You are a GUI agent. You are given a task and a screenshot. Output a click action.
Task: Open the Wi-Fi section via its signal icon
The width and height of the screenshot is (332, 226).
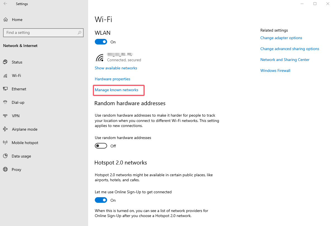5,75
